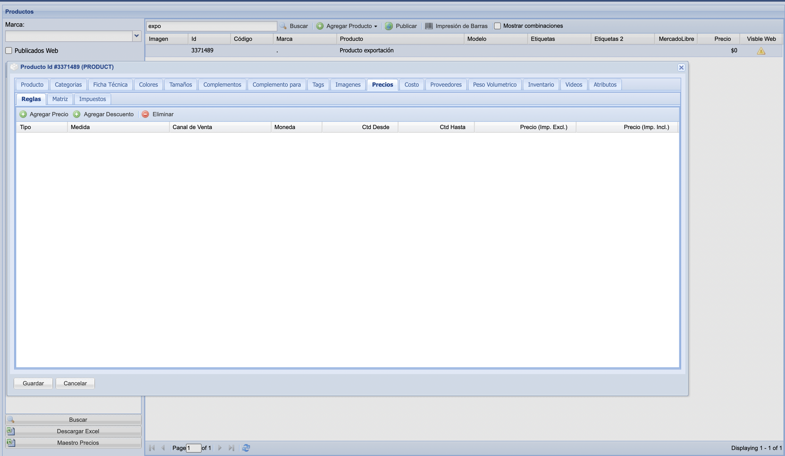Check the Mostrar combinaciones option

coord(497,26)
